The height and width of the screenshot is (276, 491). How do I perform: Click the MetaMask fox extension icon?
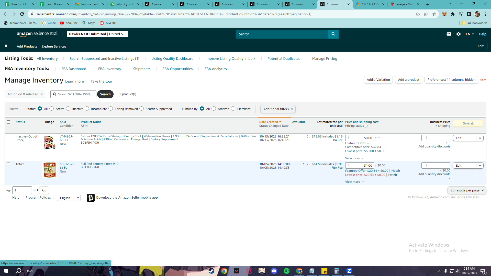(444, 14)
